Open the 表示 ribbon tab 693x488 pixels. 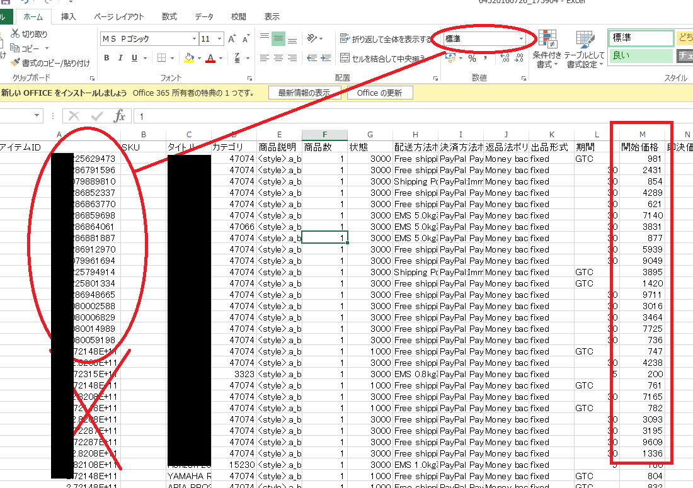click(x=272, y=17)
